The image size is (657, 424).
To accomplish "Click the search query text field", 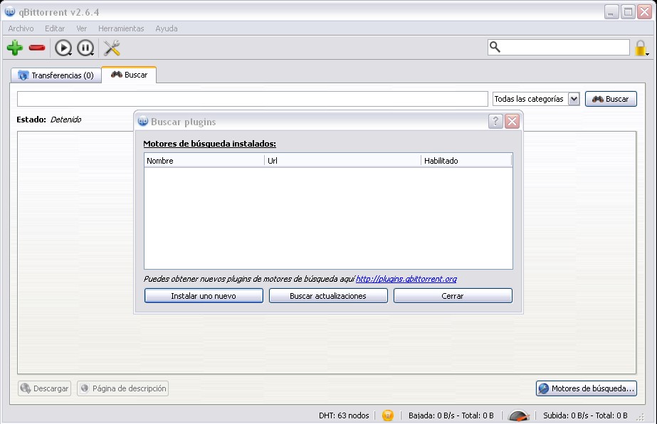I will tap(253, 99).
